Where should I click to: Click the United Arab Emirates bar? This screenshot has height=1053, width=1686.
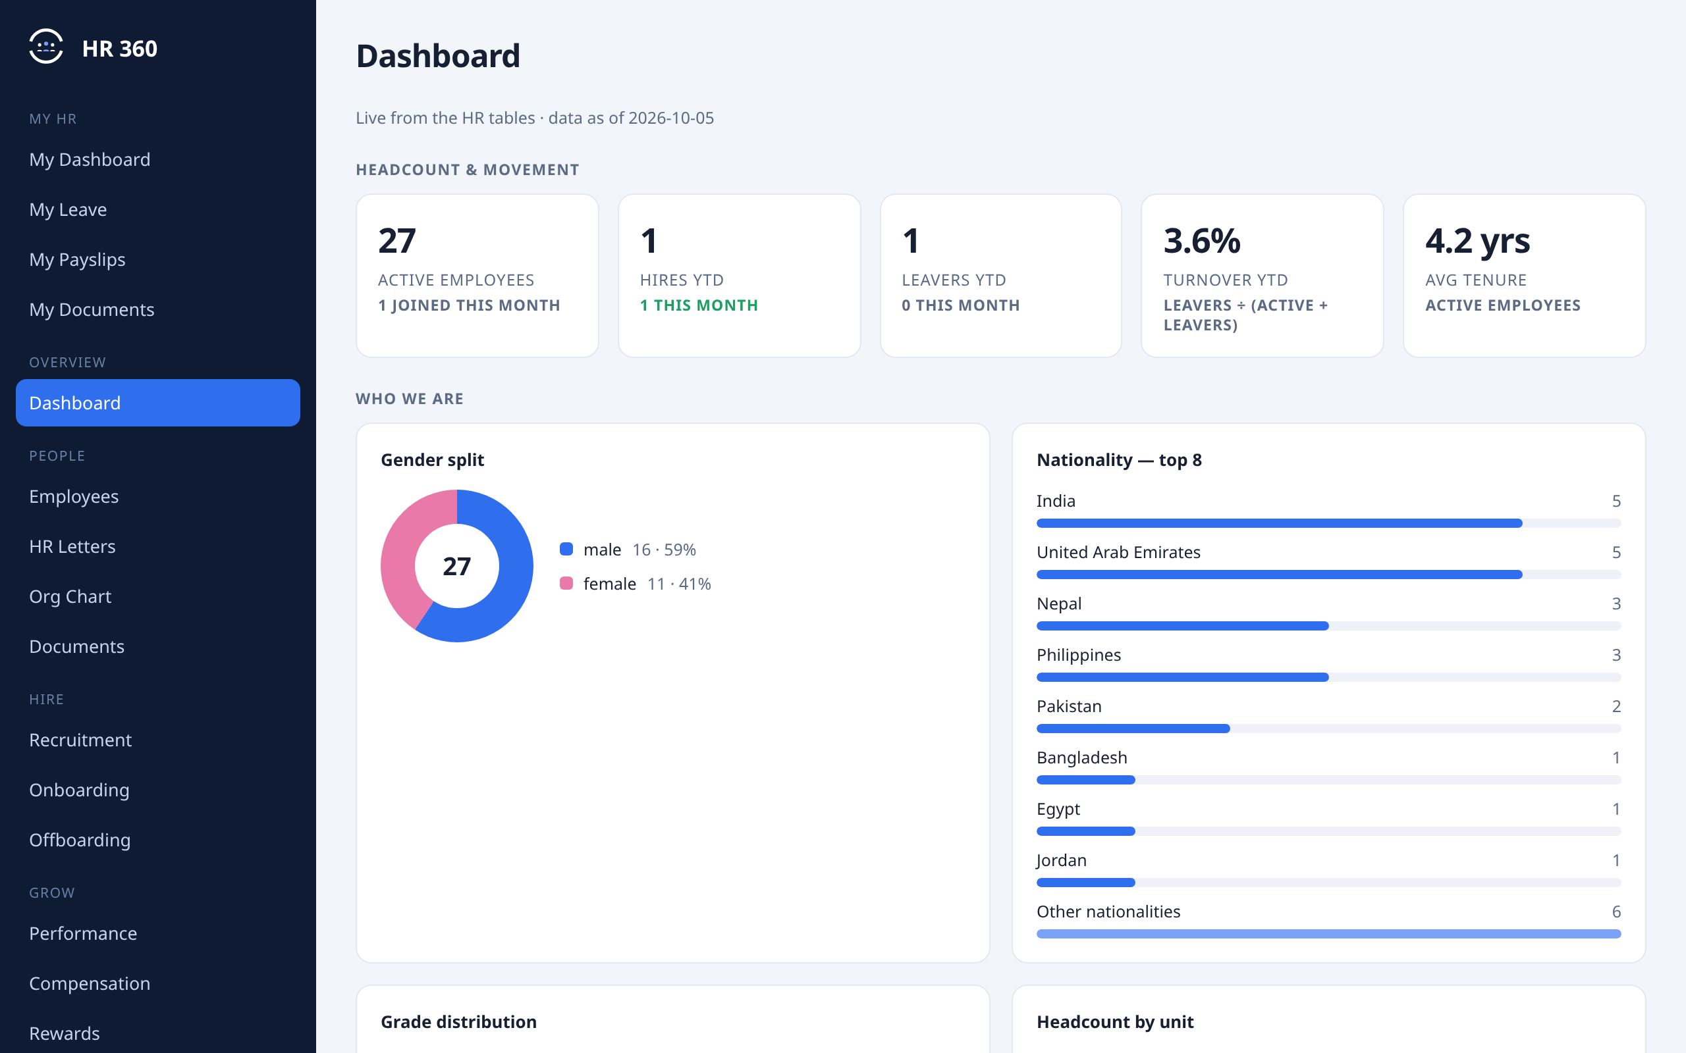[x=1328, y=575]
